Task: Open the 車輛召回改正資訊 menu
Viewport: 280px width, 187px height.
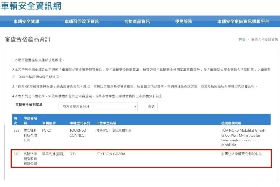Action: tap(82, 22)
